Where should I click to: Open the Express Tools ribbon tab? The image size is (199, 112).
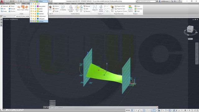[90, 3]
